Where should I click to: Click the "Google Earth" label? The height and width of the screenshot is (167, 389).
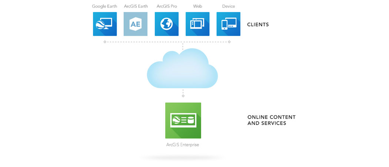[x=104, y=6]
